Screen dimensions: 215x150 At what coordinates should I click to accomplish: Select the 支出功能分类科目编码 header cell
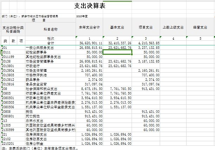pos(13,30)
